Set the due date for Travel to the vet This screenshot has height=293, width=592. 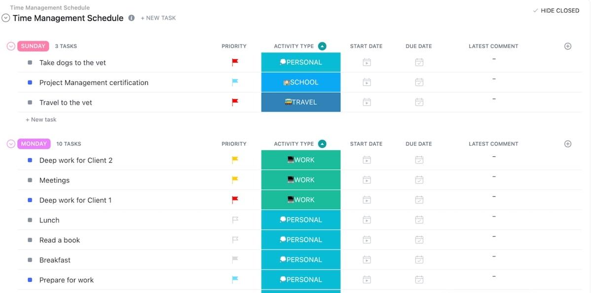[419, 103]
